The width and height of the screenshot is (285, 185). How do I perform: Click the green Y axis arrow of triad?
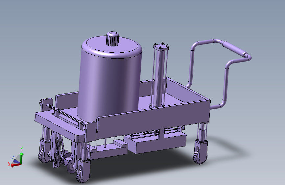[x=22, y=157]
